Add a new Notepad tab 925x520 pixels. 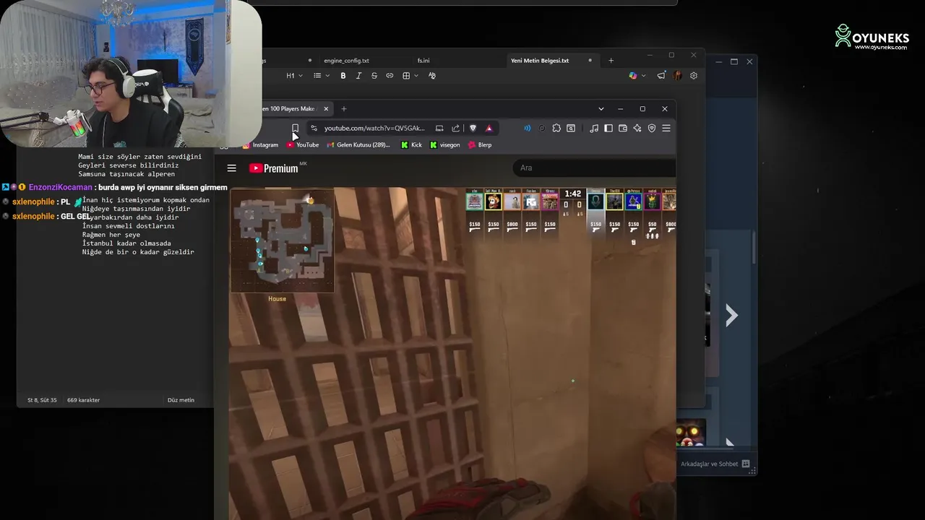pos(611,61)
